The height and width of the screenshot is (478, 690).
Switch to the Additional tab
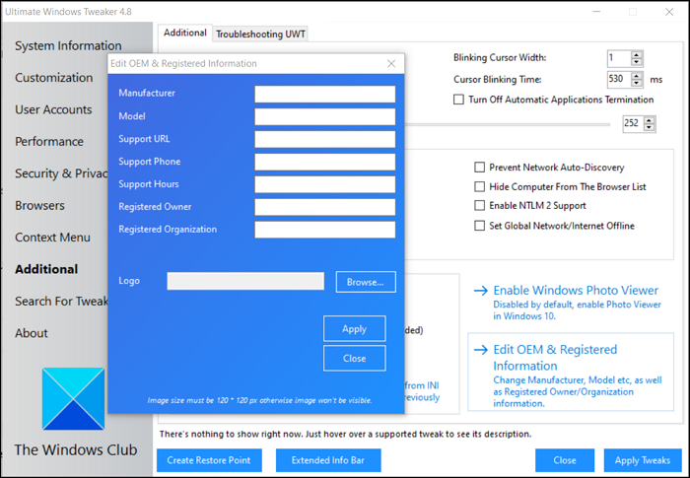185,33
